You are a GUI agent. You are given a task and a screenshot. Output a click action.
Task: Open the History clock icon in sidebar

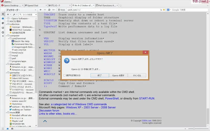pos(3,32)
